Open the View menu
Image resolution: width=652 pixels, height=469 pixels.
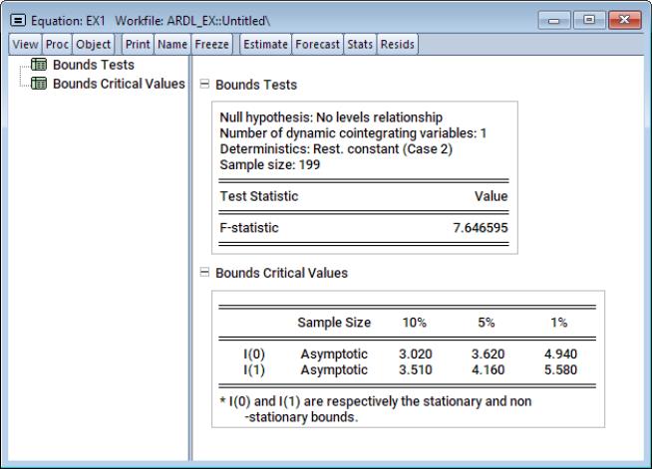tap(22, 44)
